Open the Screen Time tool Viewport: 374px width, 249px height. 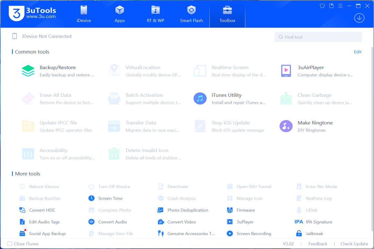[x=111, y=198]
